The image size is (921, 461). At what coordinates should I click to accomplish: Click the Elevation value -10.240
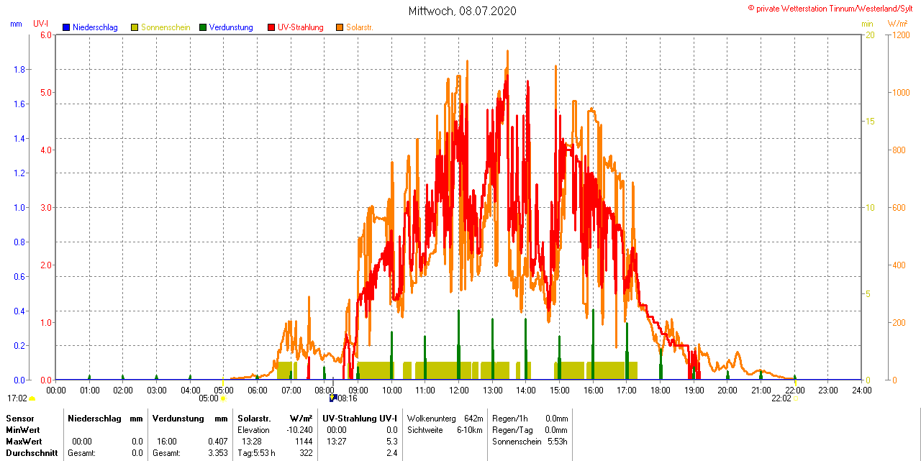(x=299, y=429)
